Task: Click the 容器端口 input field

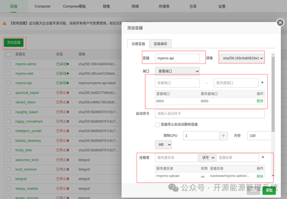Action: [177, 83]
